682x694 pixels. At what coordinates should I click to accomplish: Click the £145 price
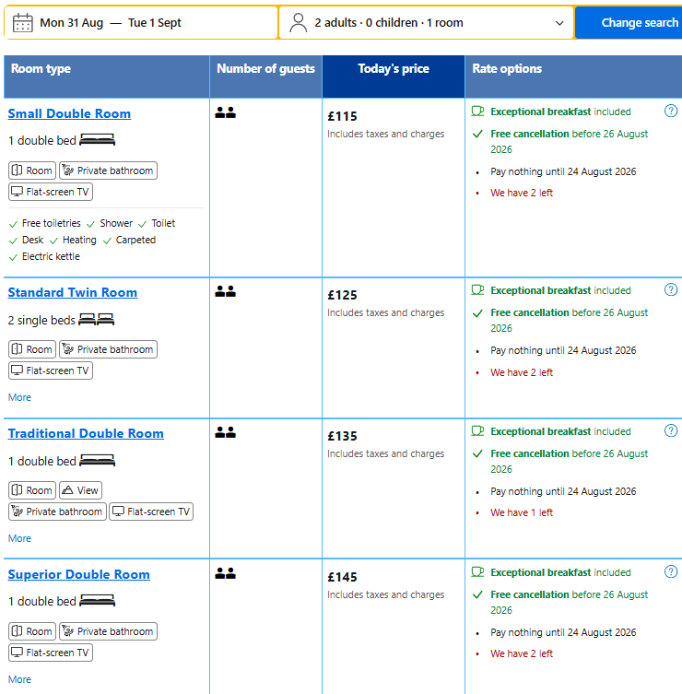coord(342,577)
